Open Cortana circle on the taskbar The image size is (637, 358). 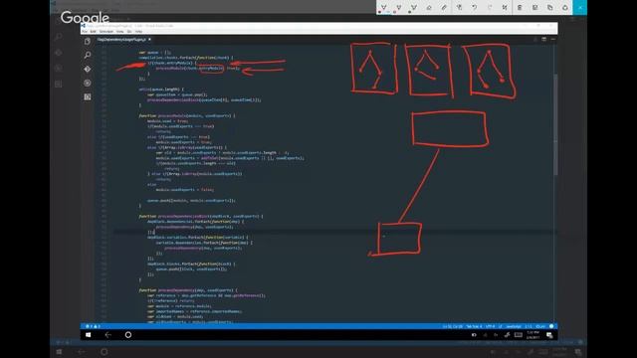click(x=128, y=335)
